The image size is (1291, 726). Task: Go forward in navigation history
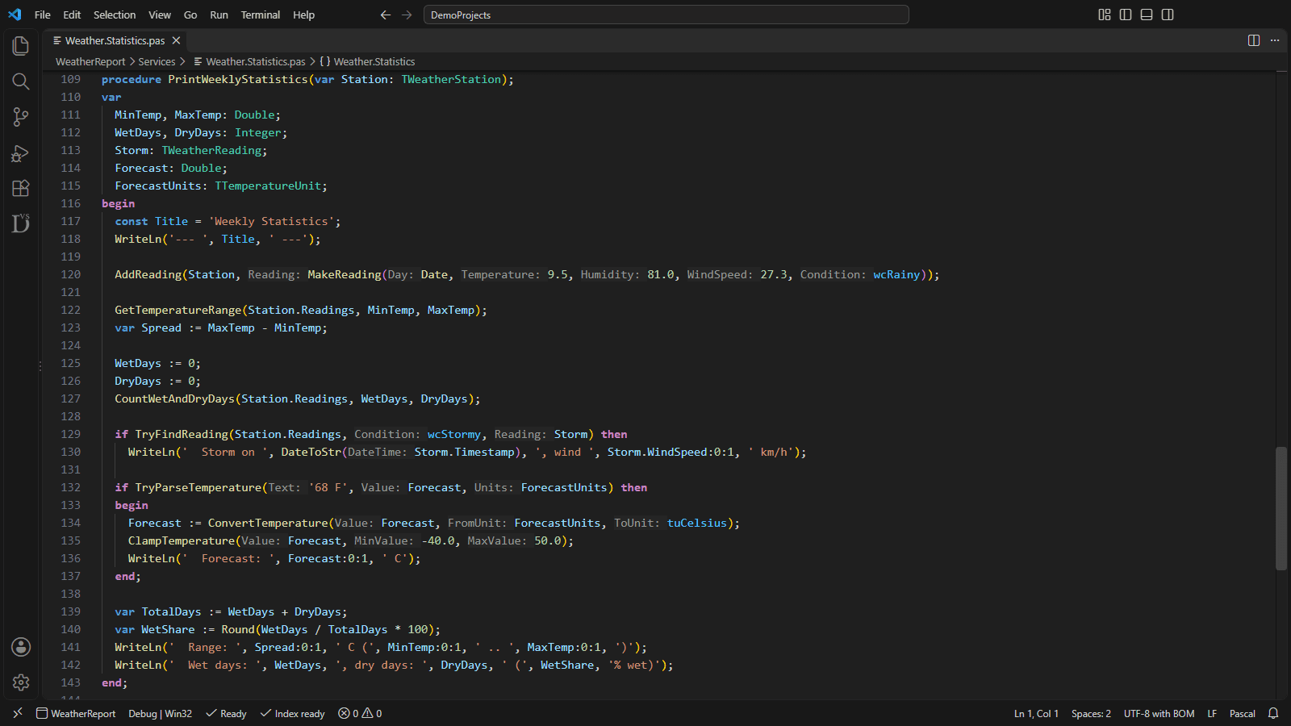(x=407, y=15)
